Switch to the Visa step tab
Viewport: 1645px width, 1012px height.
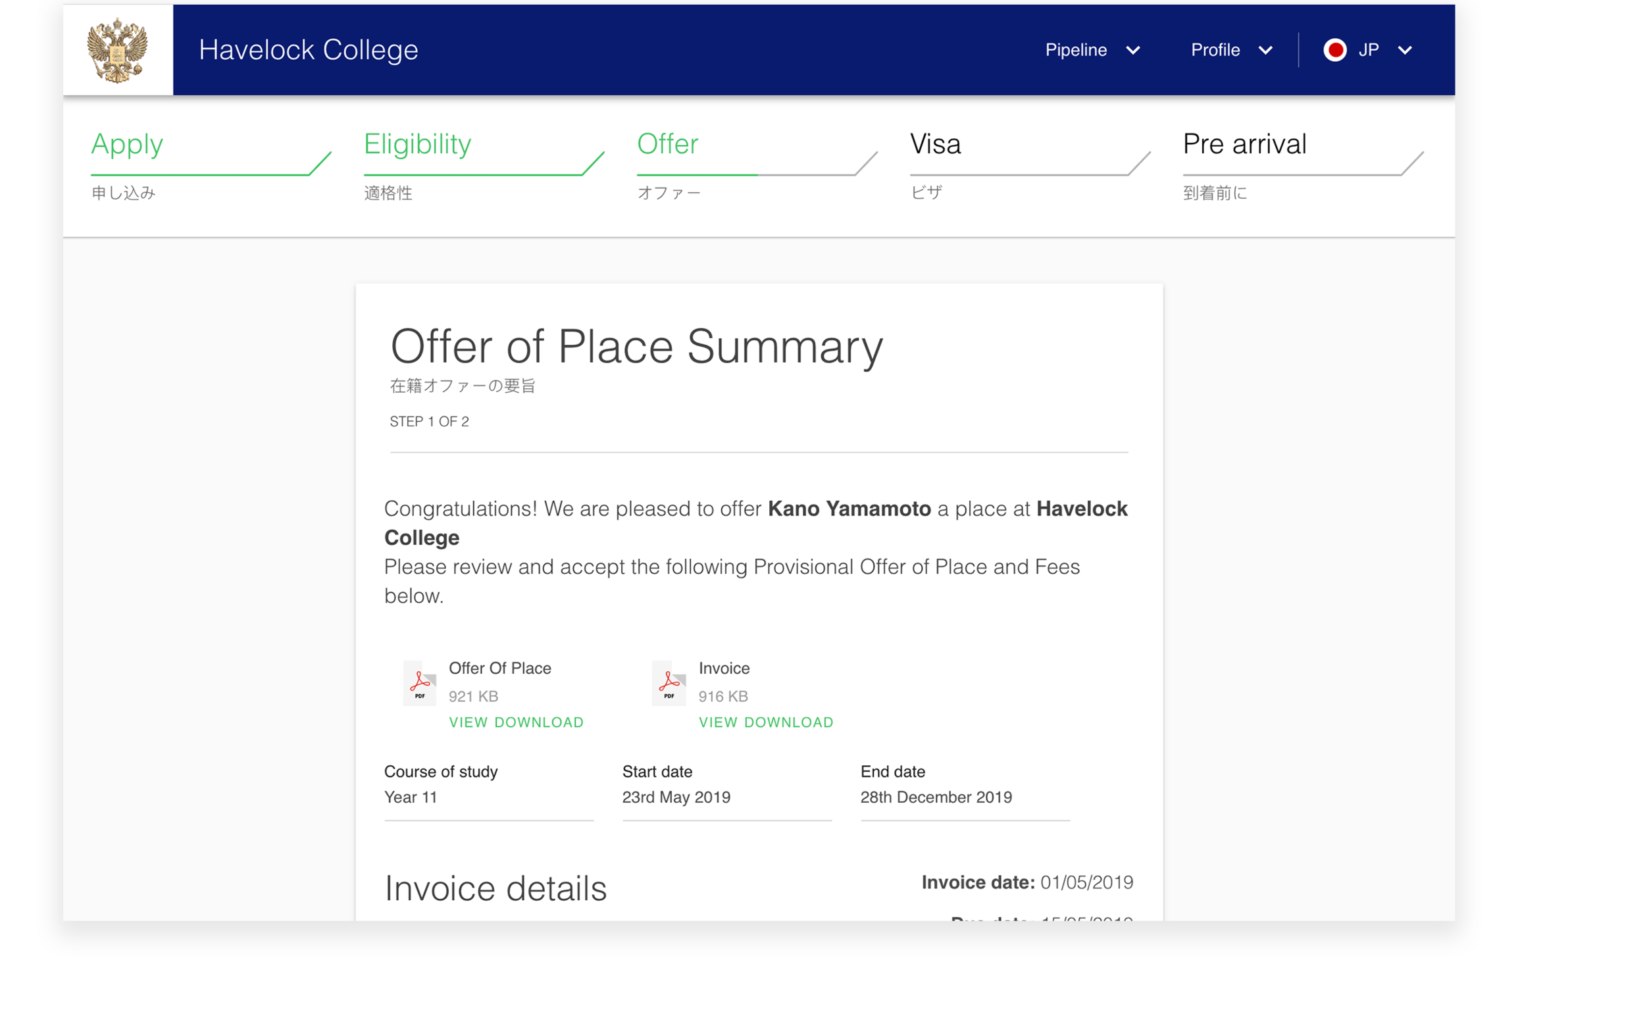coord(935,145)
